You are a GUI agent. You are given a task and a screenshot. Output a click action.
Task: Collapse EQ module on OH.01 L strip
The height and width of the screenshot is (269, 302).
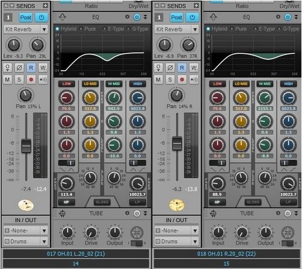click(145, 17)
